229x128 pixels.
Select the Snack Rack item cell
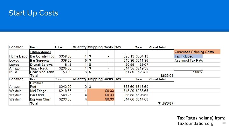[x=39, y=68]
